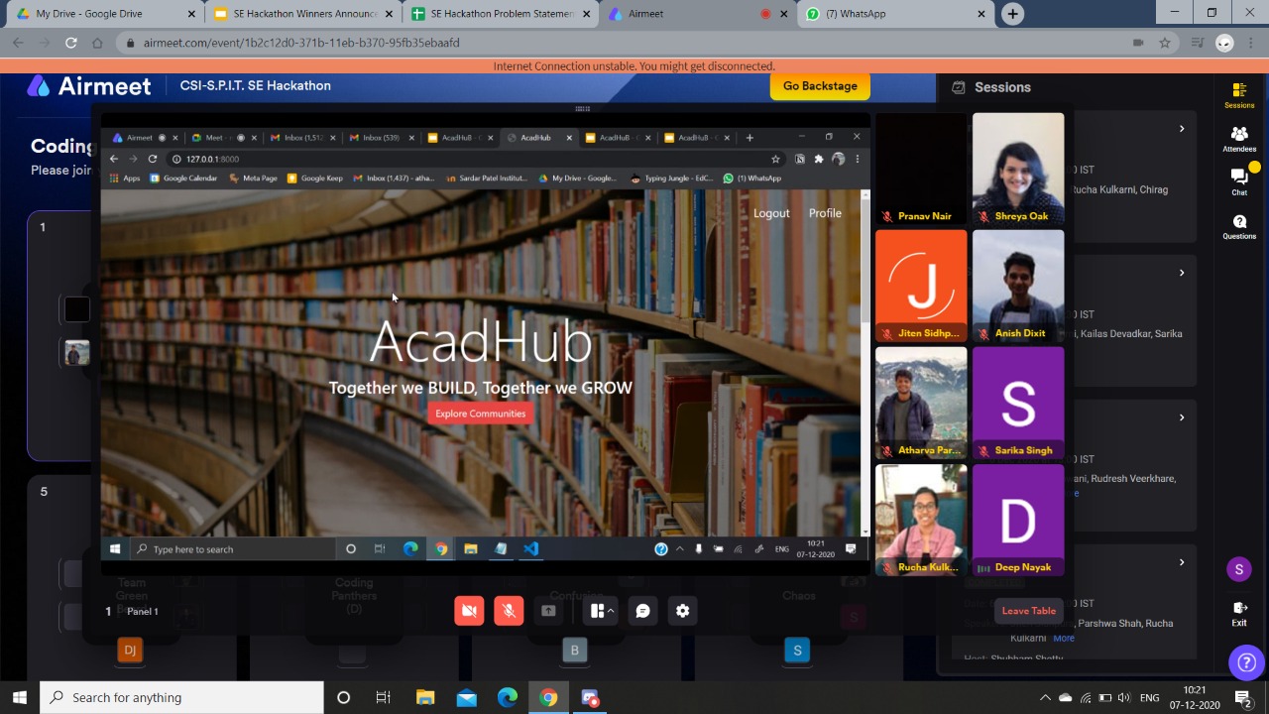This screenshot has width=1269, height=714.
Task: Select Anish Dixit's video tile
Action: [x=1018, y=286]
